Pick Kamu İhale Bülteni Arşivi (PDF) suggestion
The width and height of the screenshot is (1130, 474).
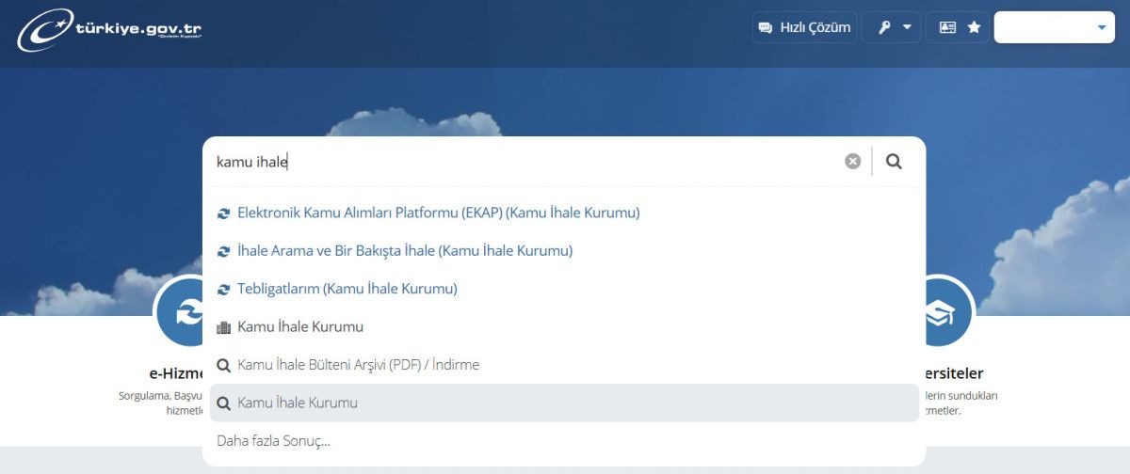point(358,365)
